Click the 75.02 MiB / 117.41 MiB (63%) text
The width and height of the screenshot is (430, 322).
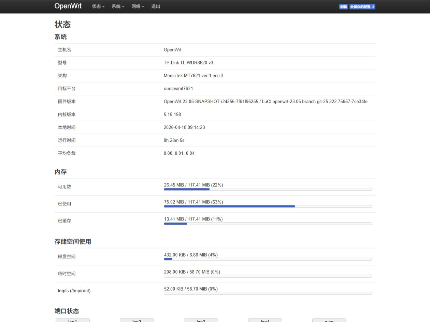click(193, 202)
